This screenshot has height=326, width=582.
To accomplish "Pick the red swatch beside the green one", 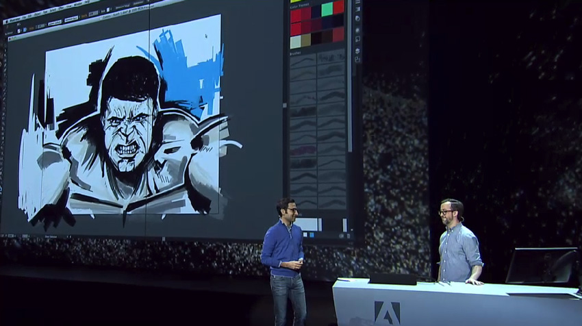I will pyautogui.click(x=338, y=8).
